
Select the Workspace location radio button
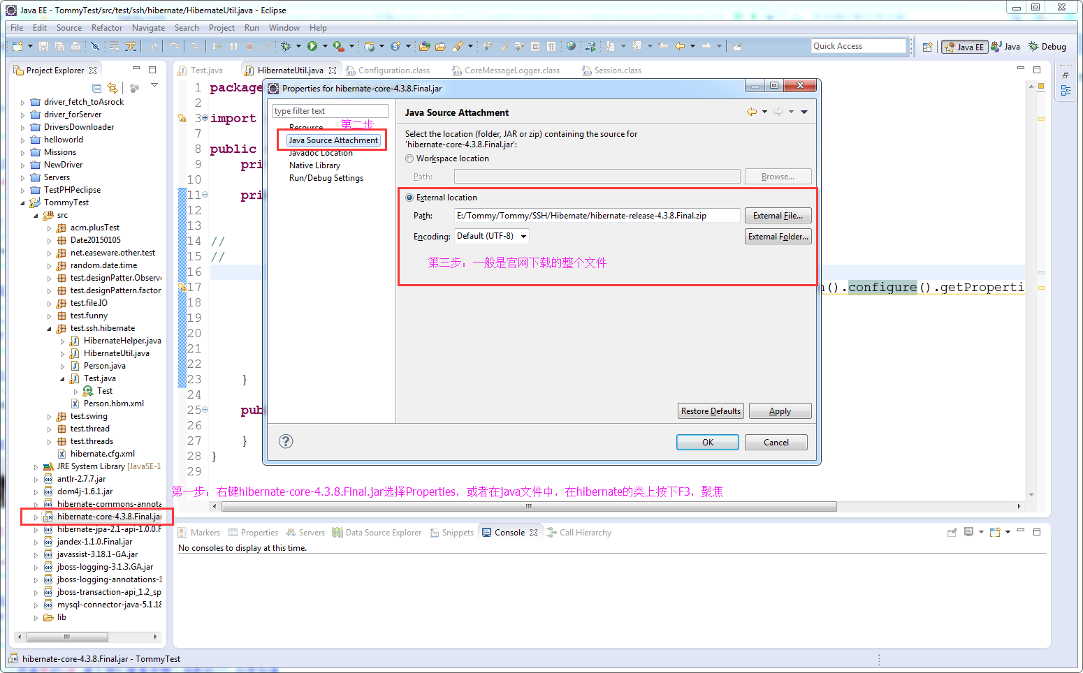tap(409, 158)
